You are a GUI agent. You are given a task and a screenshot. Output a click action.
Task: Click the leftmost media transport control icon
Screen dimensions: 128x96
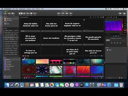(112, 43)
